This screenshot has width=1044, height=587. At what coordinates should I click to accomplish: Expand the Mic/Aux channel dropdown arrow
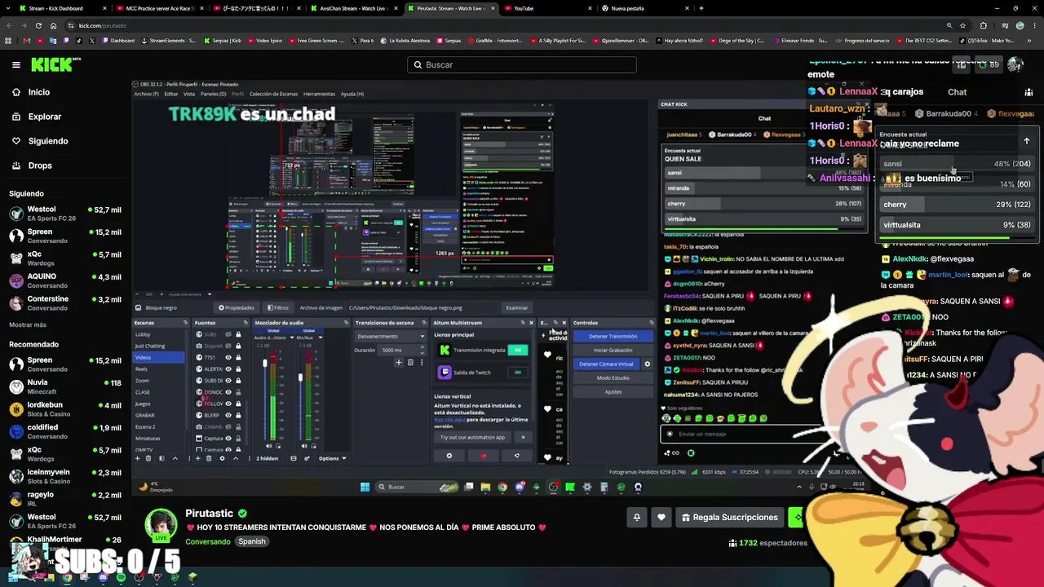[x=321, y=338]
